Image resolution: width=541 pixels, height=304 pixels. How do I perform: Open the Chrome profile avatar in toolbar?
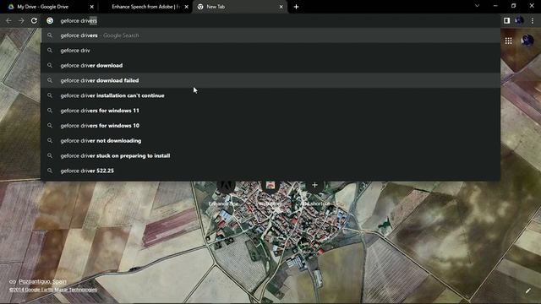coord(519,20)
